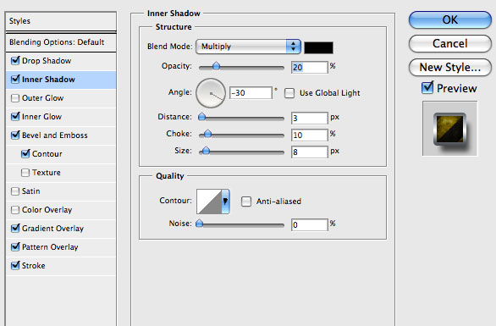
Task: Uncheck the Bevel and Emboss checkbox
Action: (x=15, y=135)
